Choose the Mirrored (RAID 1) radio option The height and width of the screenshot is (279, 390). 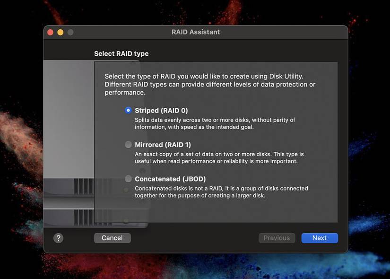pos(128,145)
